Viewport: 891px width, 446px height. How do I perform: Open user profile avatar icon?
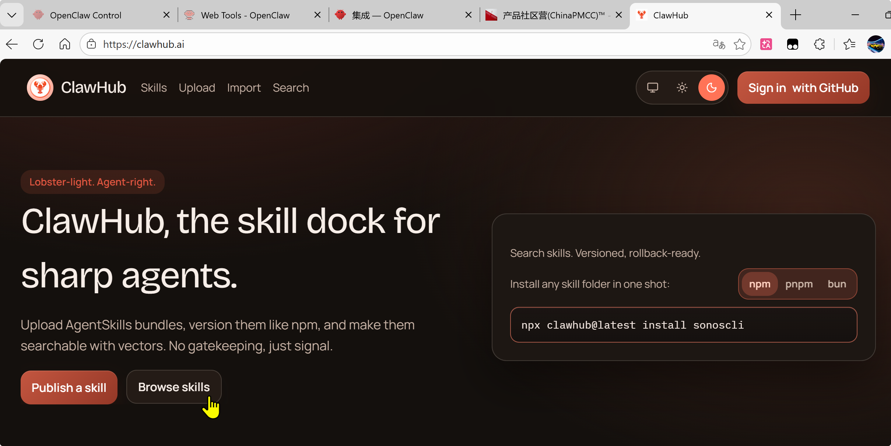coord(876,44)
